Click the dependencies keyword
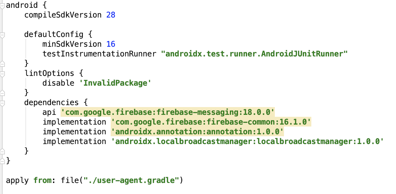The width and height of the screenshot is (396, 194). pyautogui.click(x=51, y=103)
